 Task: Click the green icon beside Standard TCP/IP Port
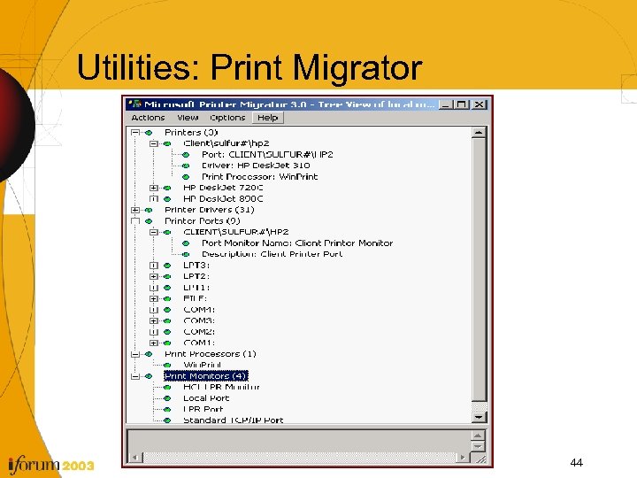pyautogui.click(x=167, y=420)
